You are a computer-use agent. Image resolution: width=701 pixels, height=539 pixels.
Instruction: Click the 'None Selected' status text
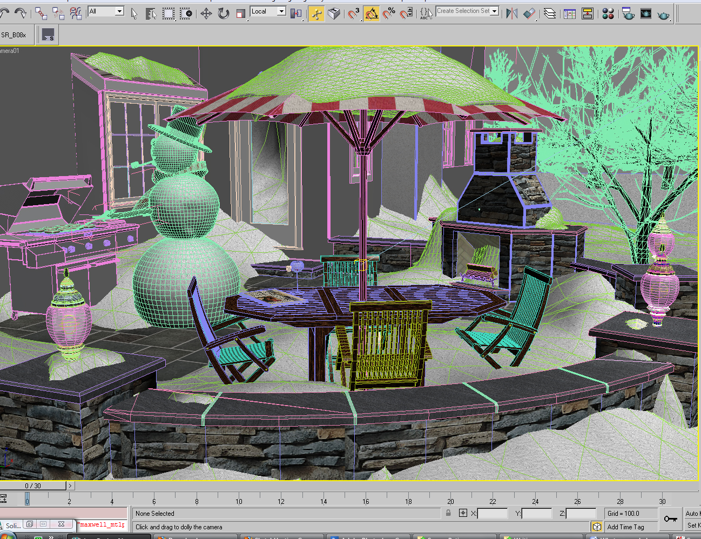click(155, 514)
